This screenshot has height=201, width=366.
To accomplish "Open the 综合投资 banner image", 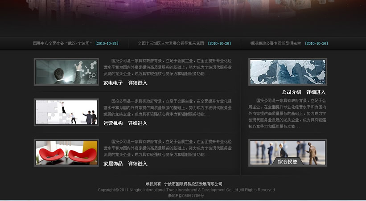I will [x=288, y=150].
